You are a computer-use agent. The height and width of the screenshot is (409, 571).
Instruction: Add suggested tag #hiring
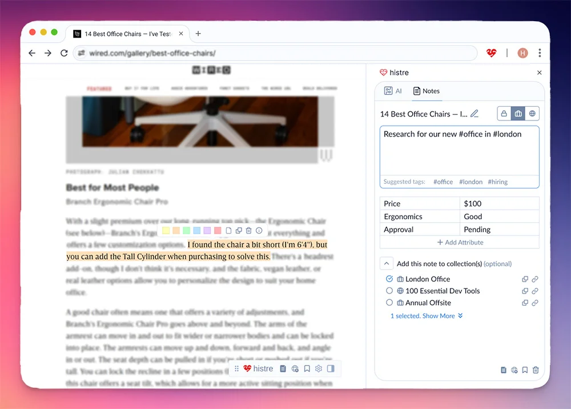(497, 182)
